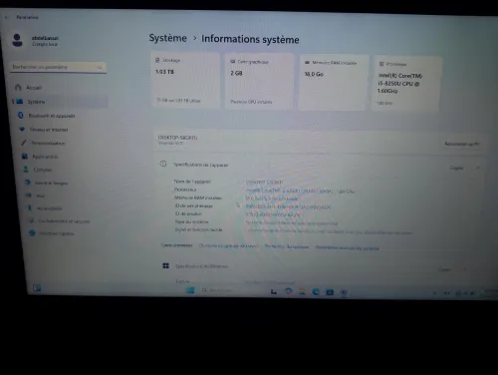Click the Système breadcrumb link
The width and height of the screenshot is (498, 375).
coord(167,38)
